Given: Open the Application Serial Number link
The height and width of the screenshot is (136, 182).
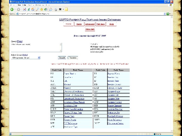Looking at the screenshot, I should pos(74,102).
